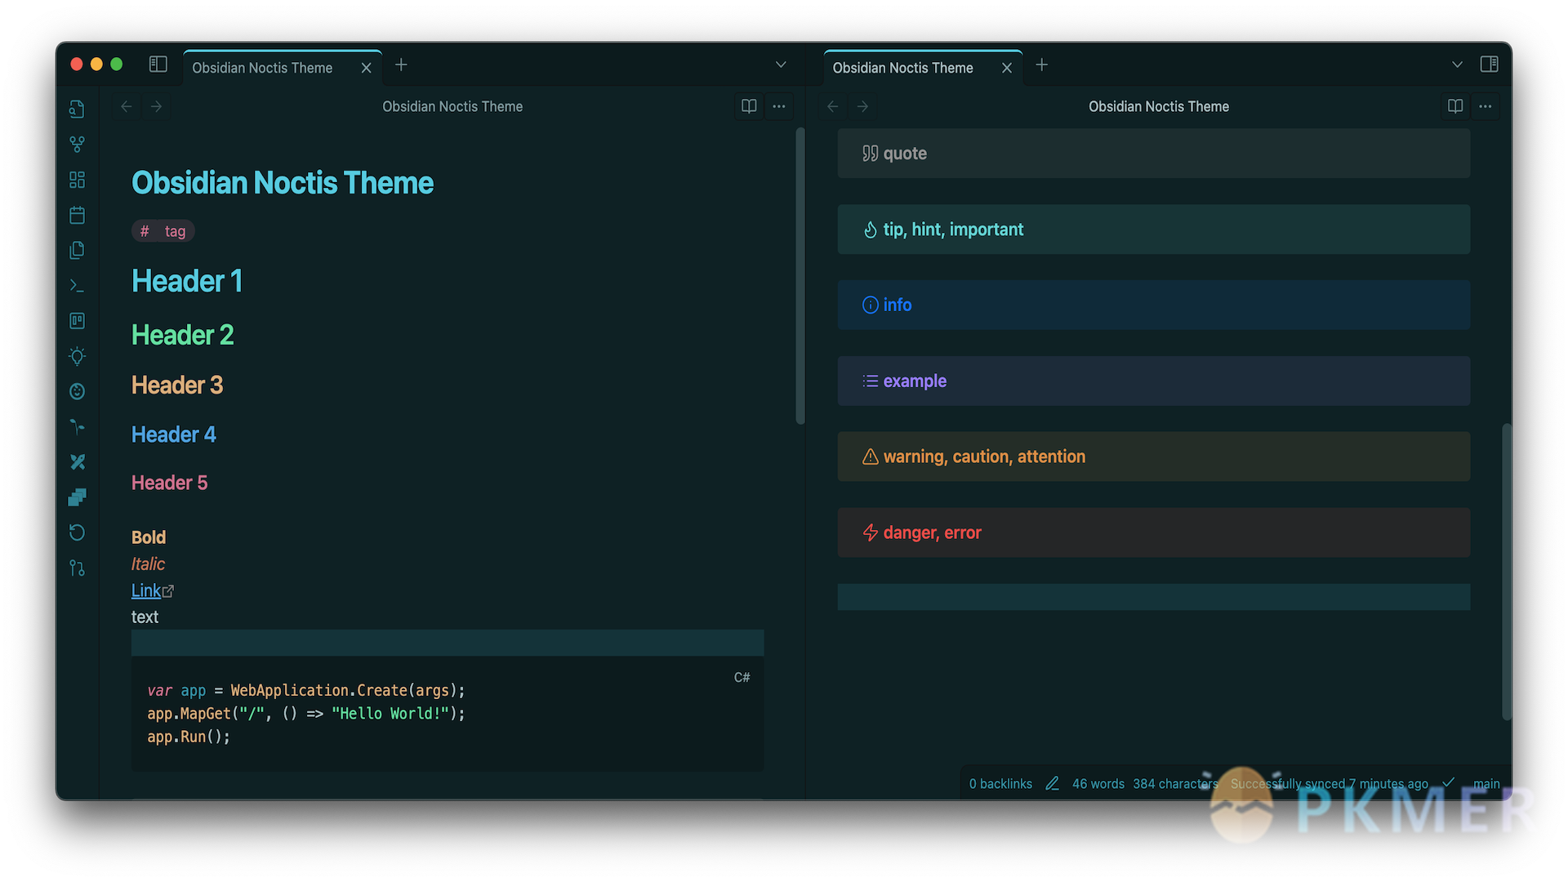Navigate forward in the right pane

click(x=862, y=106)
